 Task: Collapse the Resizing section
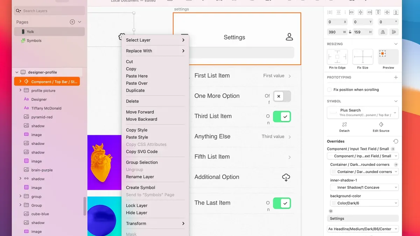pos(396,44)
